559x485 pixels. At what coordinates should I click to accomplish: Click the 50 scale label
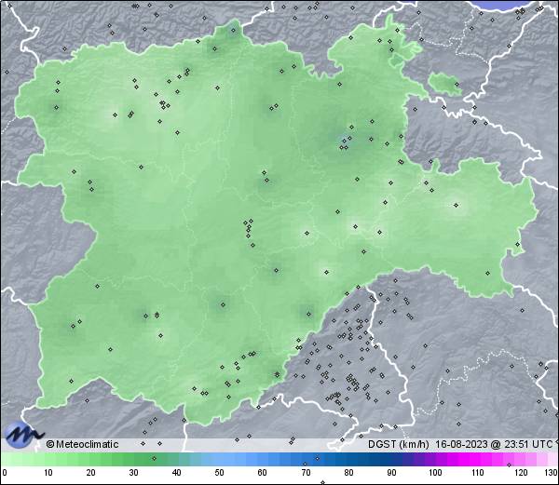click(219, 473)
